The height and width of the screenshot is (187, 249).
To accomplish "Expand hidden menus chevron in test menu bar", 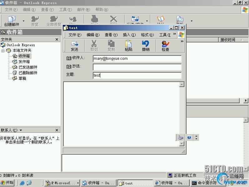I will (x=175, y=34).
